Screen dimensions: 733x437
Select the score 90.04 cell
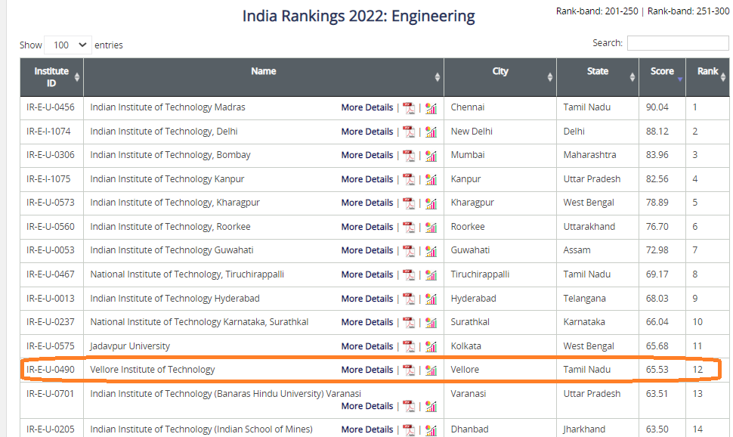(662, 107)
